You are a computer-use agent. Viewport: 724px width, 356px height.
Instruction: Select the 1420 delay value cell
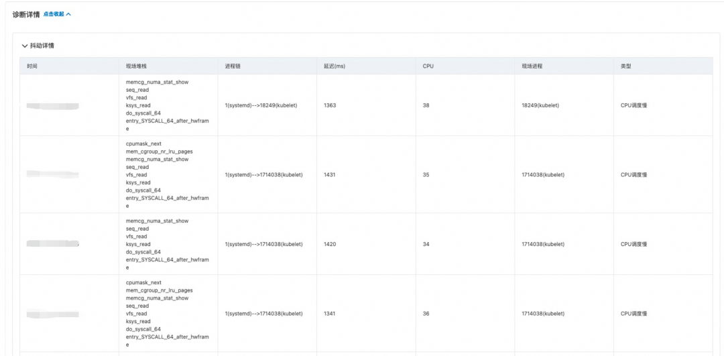[366, 244]
